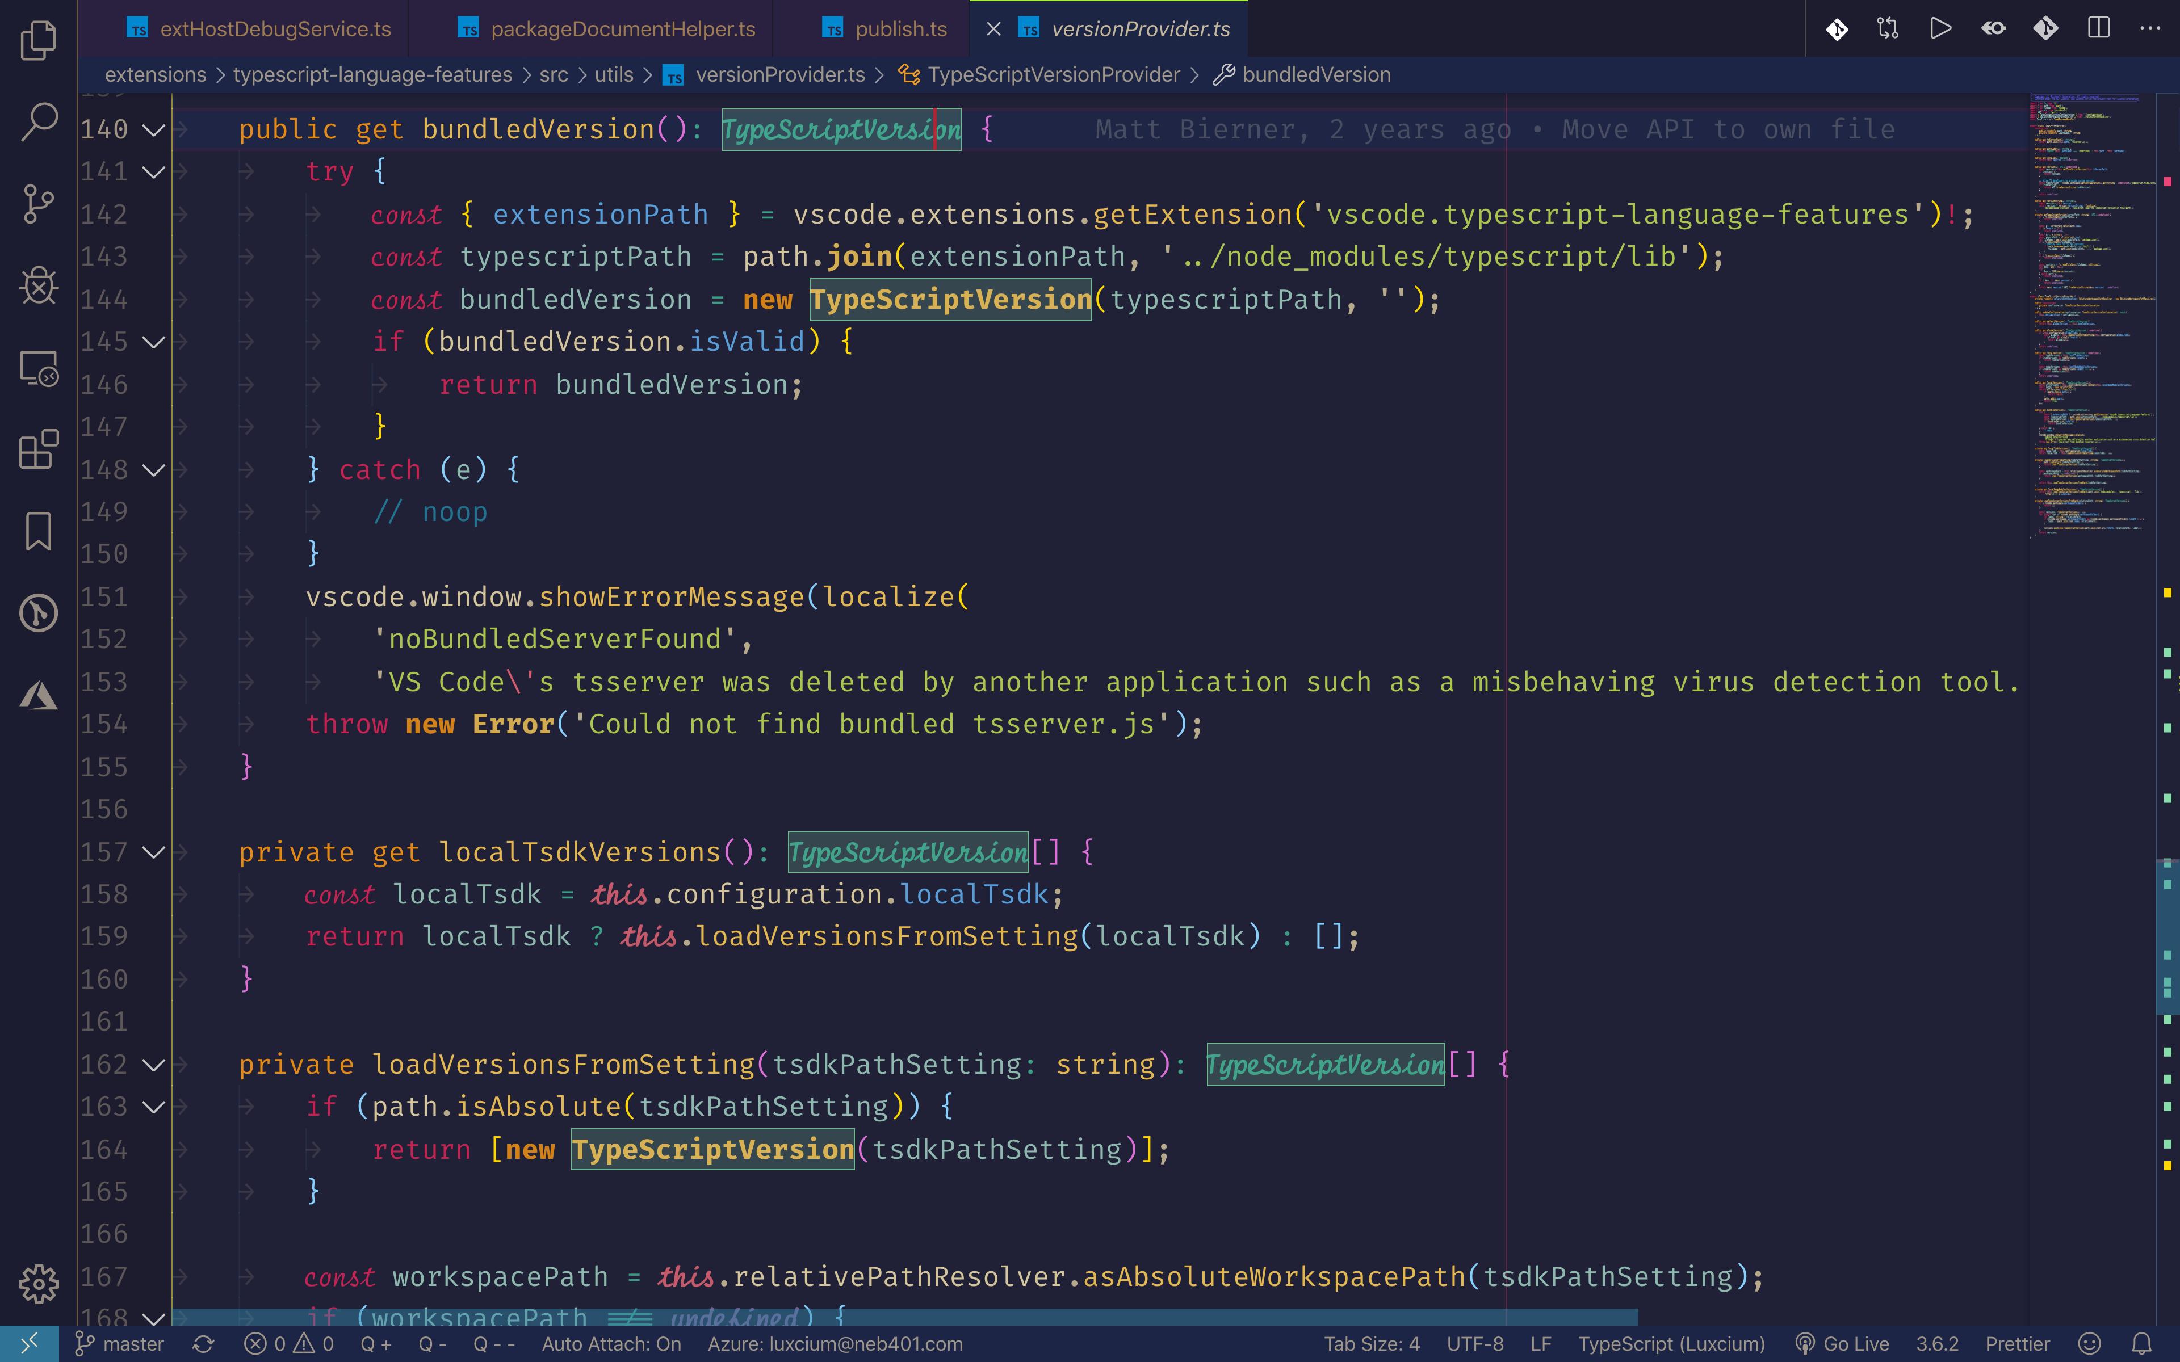Click the Run play icon in toolbar
Screen dimensions: 2180x1362
[x=1940, y=29]
